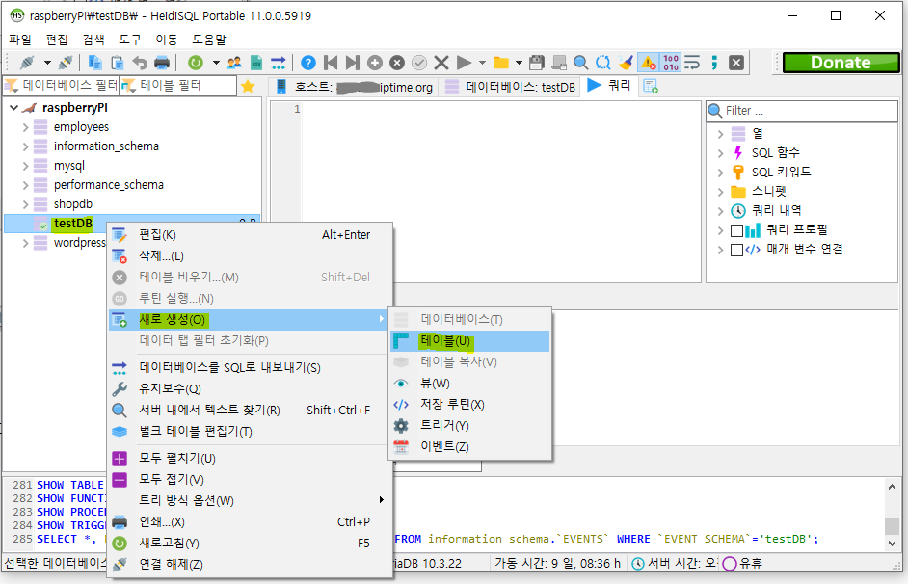Enable the 매개 변수 연결 checkbox

pos(736,250)
